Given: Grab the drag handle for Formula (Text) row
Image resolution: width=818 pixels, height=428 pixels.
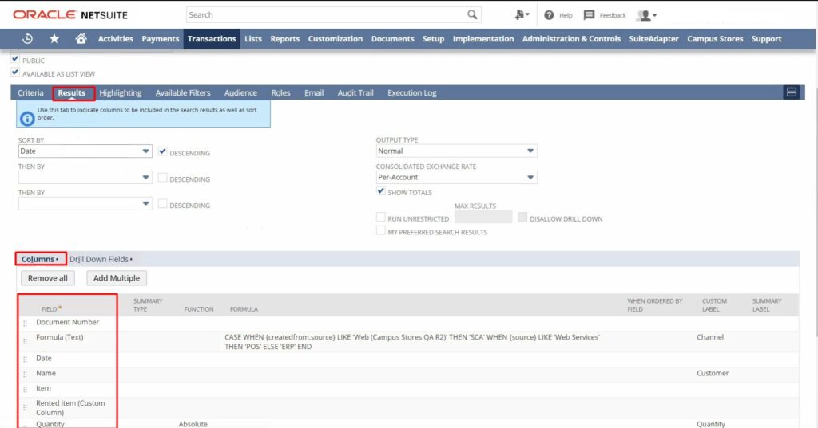Looking at the screenshot, I should [25, 342].
